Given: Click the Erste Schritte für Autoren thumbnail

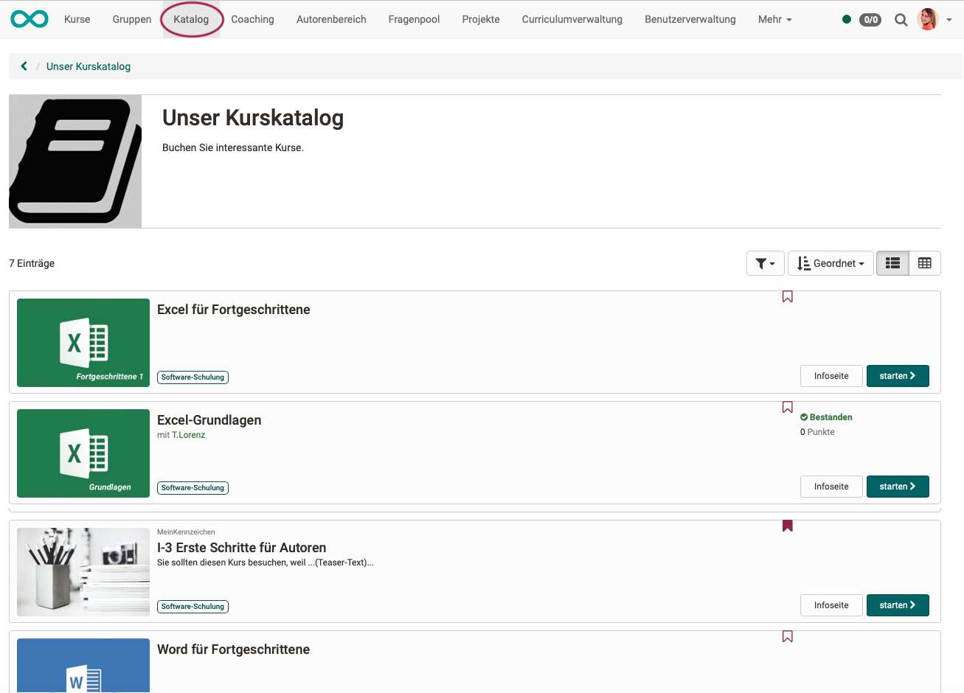Looking at the screenshot, I should (83, 572).
